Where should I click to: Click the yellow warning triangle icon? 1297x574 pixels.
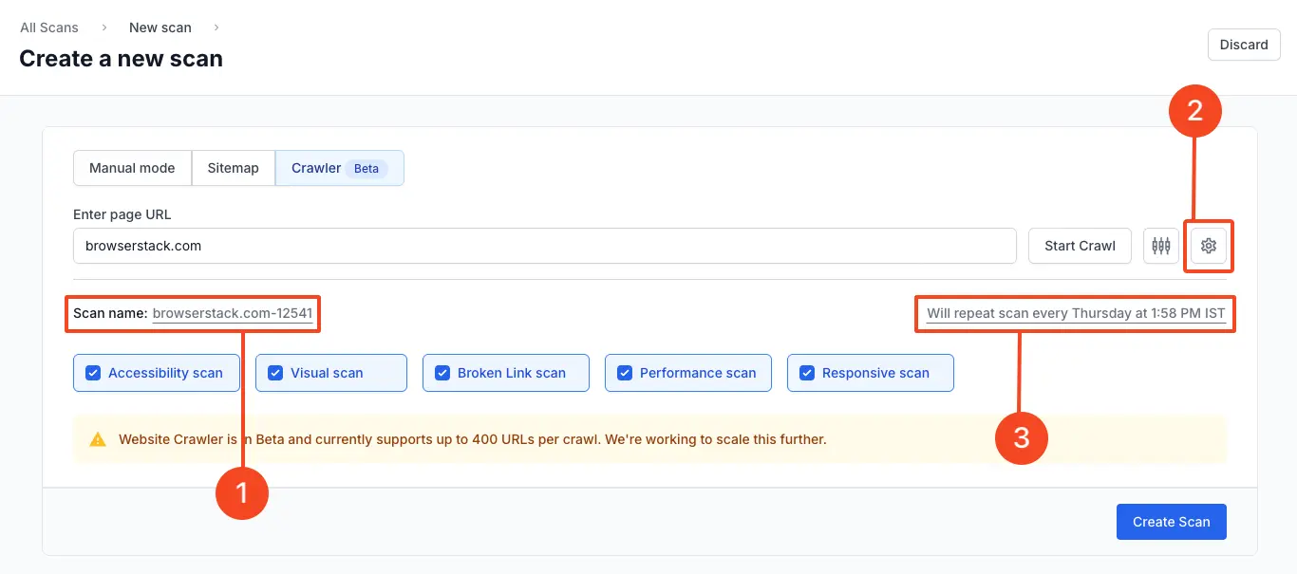[98, 439]
